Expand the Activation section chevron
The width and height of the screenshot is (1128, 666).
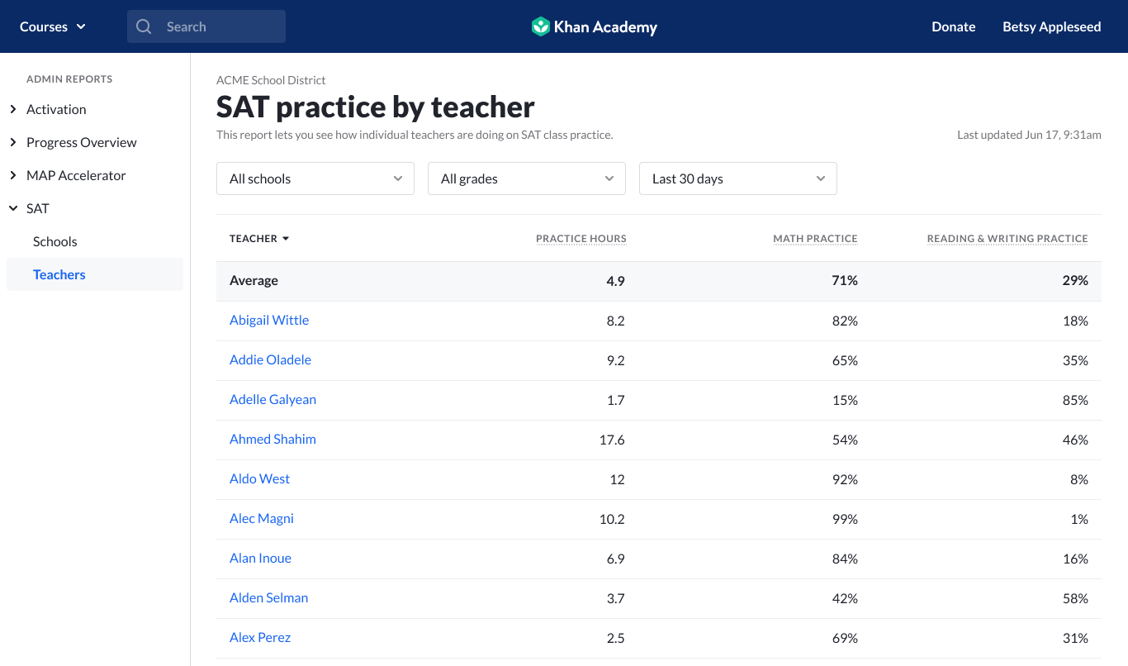point(13,109)
